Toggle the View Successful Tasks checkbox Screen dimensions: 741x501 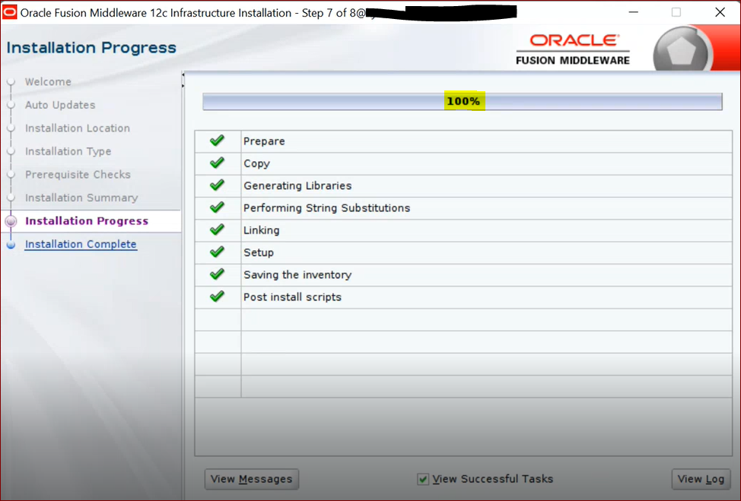click(423, 479)
